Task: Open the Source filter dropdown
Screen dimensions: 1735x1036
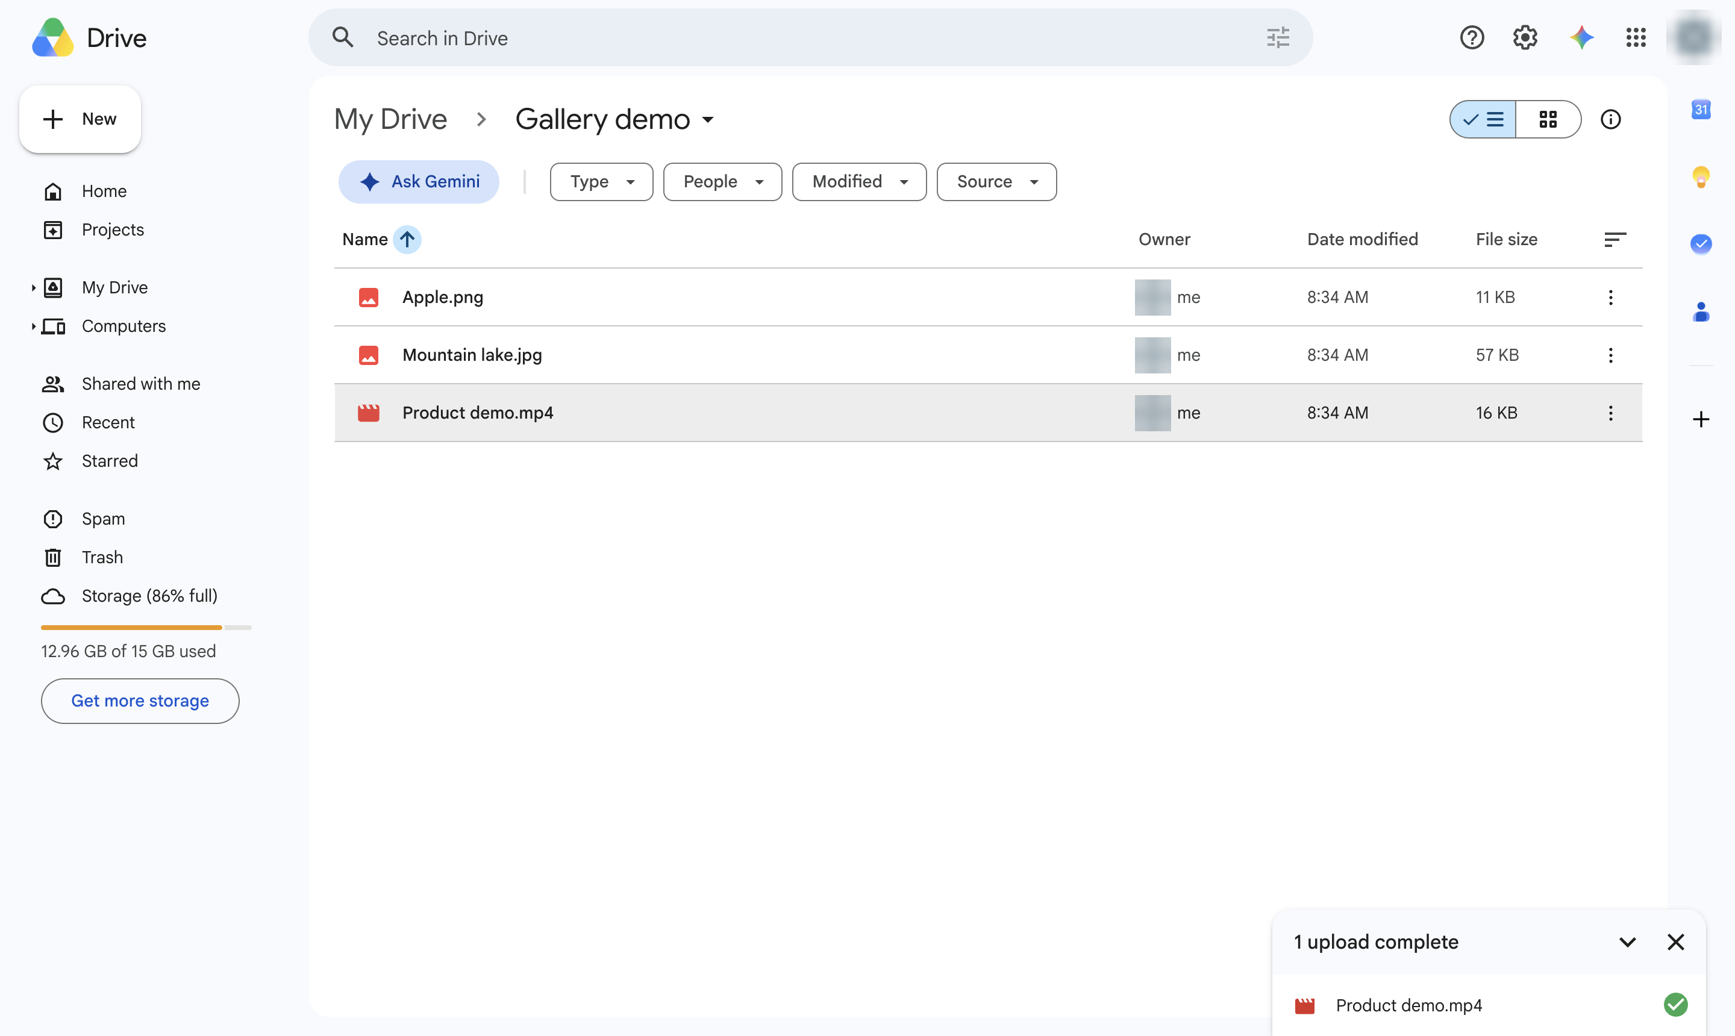Action: (996, 183)
